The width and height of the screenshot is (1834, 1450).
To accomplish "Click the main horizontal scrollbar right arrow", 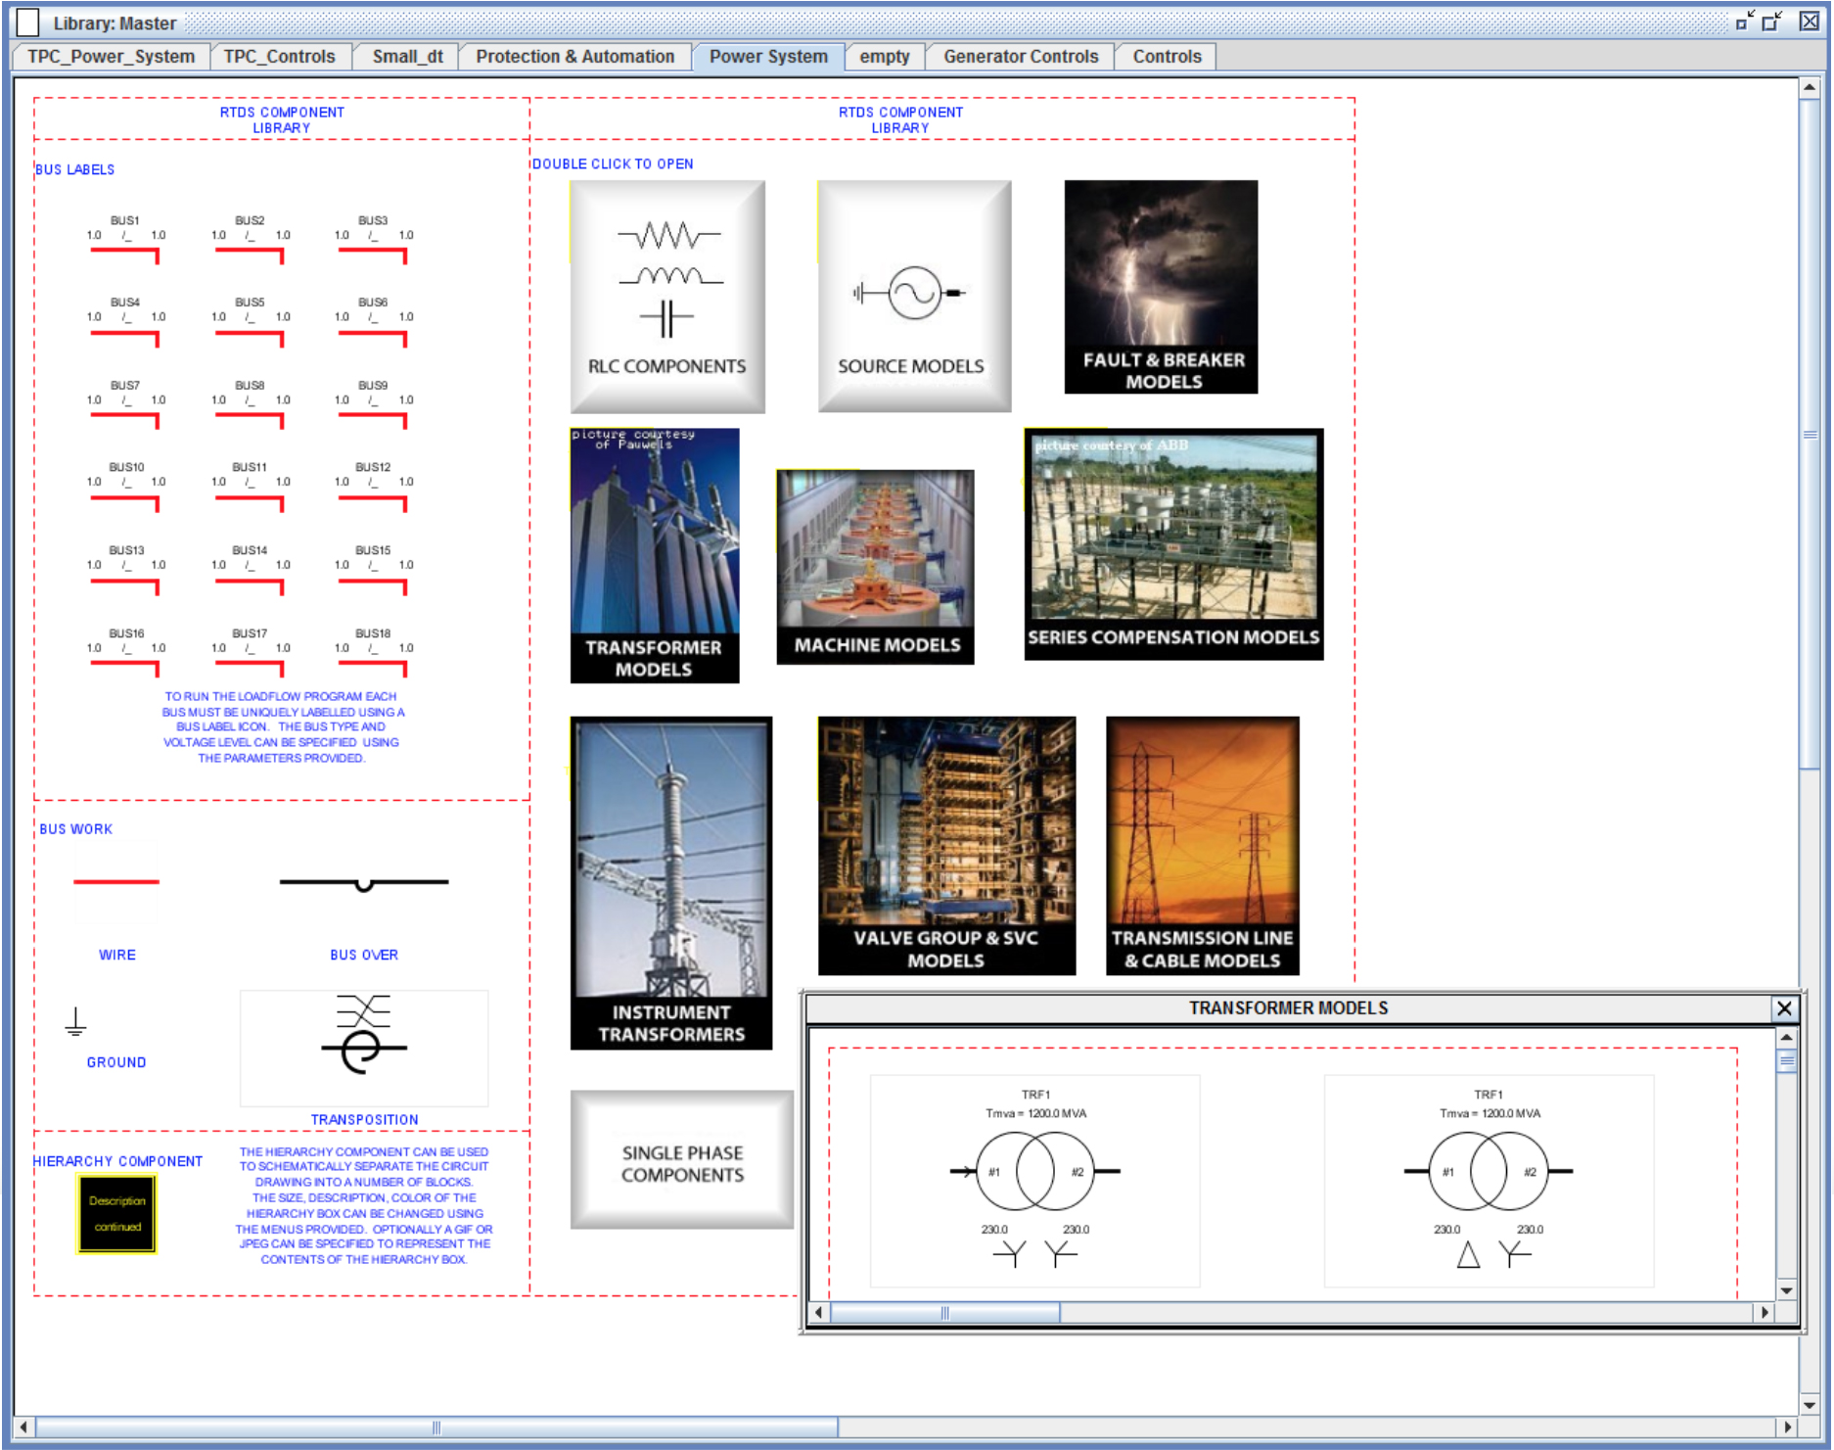I will point(1787,1427).
